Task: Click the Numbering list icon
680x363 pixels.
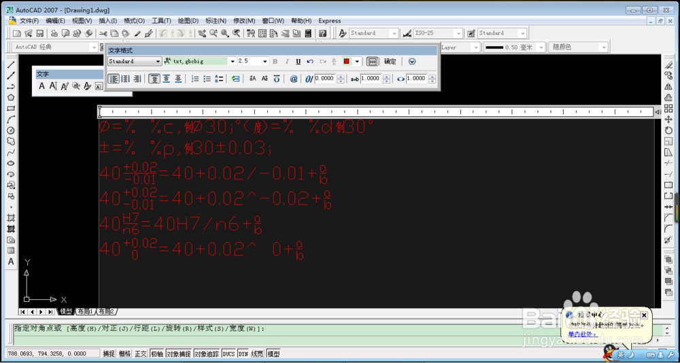Action: 196,79
